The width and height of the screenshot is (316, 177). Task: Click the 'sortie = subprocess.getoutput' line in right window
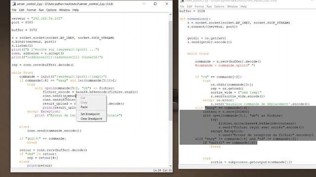pos(251,162)
